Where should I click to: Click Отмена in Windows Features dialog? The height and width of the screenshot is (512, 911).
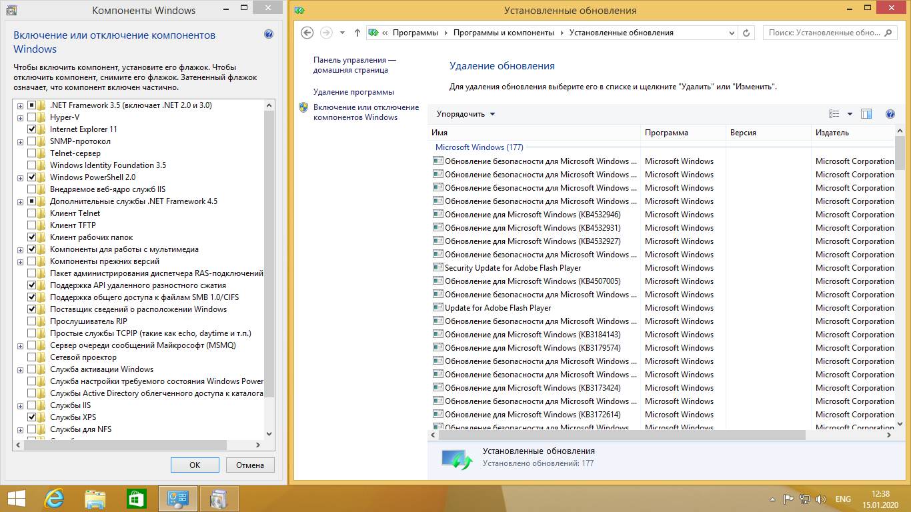[x=250, y=465]
